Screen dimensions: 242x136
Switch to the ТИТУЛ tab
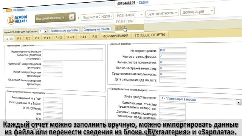coord(9,39)
